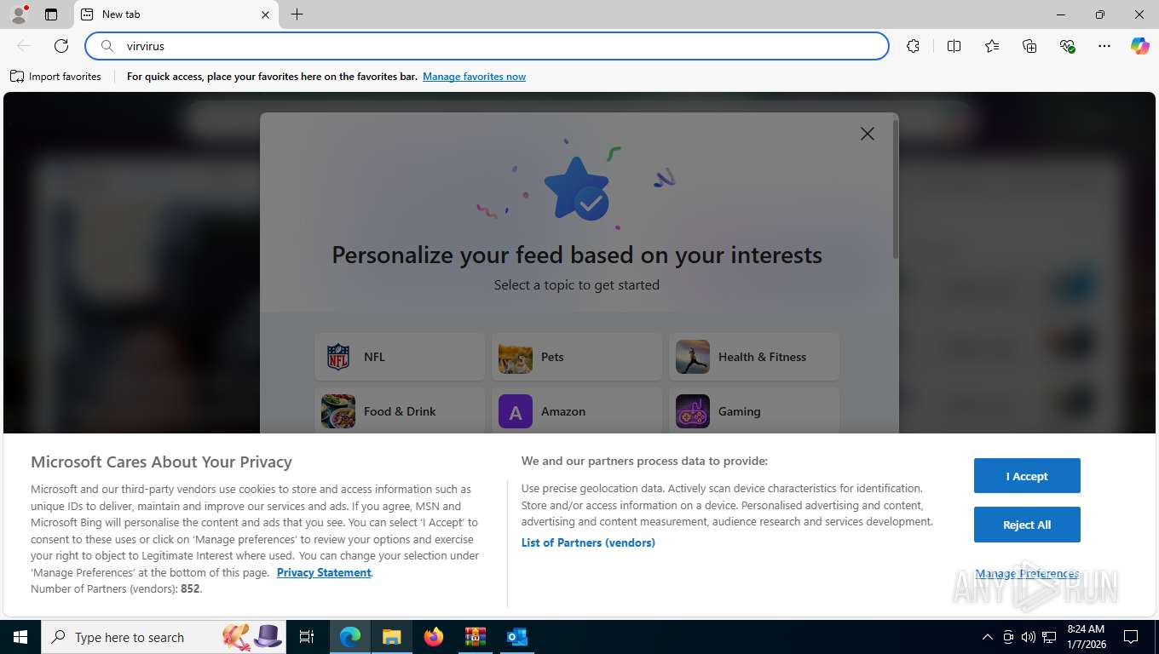Select the Gaming topic
The height and width of the screenshot is (654, 1159).
coord(754,411)
